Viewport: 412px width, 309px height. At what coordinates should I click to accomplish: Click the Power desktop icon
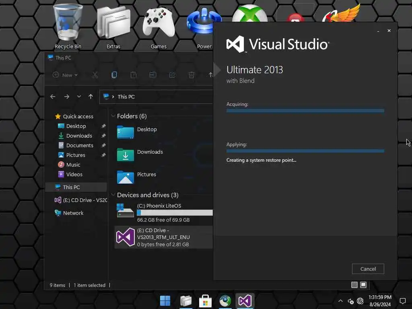point(204,26)
